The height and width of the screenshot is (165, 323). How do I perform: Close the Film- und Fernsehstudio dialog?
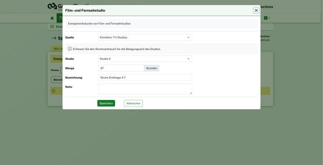256,10
